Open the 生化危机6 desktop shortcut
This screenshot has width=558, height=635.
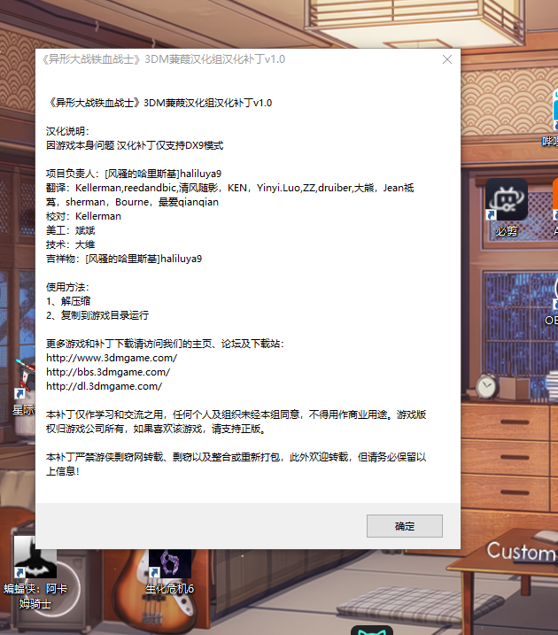click(x=170, y=573)
